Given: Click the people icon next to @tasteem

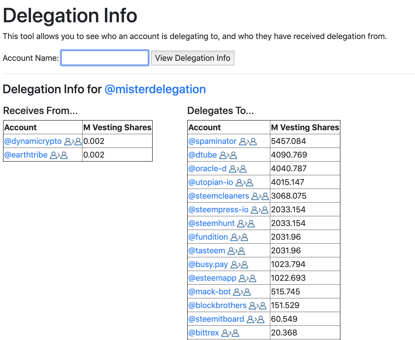Looking at the screenshot, I should click(236, 251).
